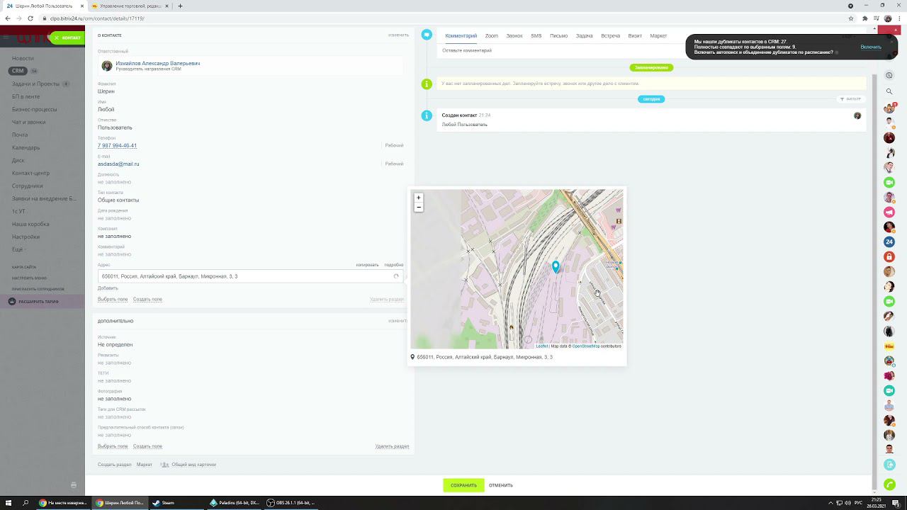Click green 'Сохранить' button

coord(463,485)
